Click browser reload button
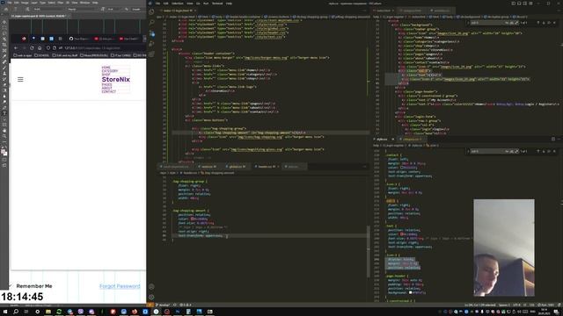 (32, 47)
